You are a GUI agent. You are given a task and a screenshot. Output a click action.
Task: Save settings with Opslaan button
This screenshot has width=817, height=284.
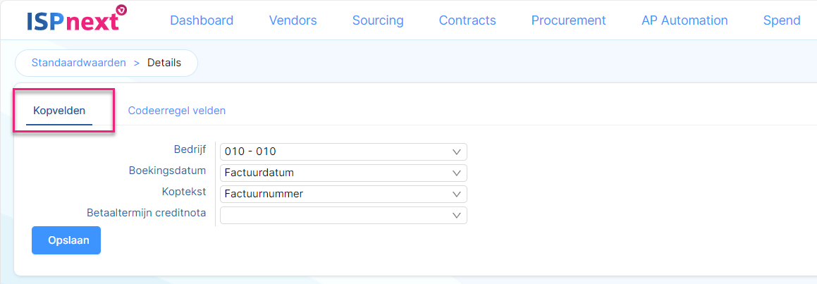pyautogui.click(x=66, y=240)
